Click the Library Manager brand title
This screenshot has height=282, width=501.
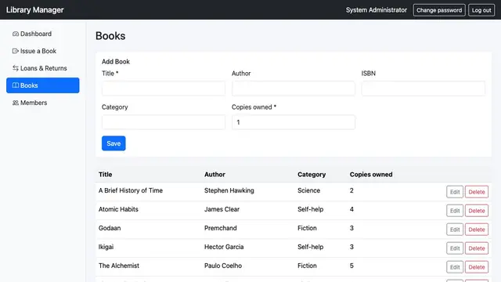point(34,10)
